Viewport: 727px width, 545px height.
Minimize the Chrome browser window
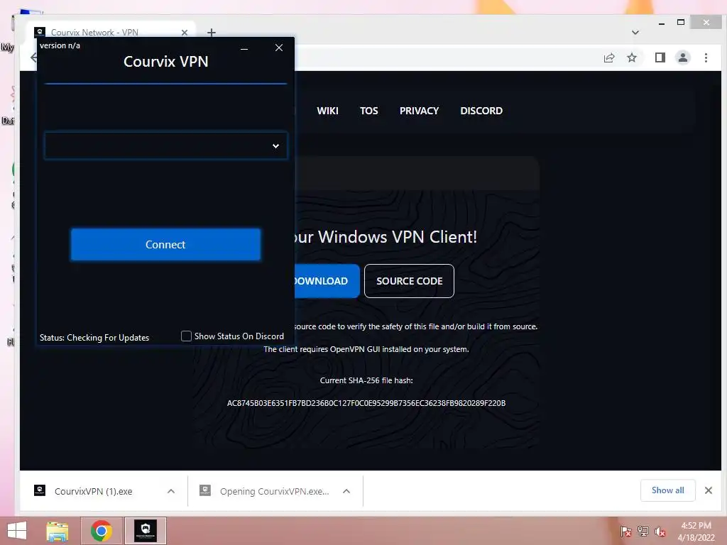coord(662,23)
